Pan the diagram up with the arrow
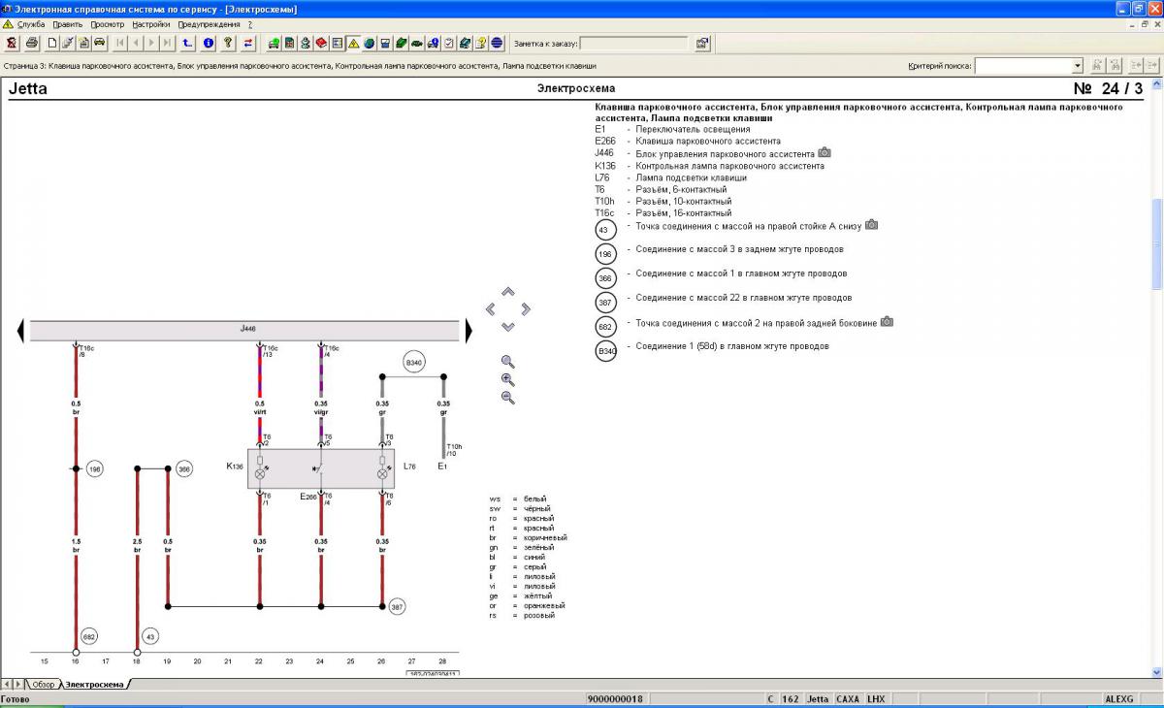The width and height of the screenshot is (1164, 708). [507, 292]
